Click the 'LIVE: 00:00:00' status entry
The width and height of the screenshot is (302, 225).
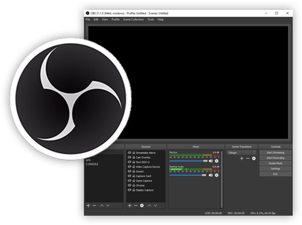tap(213, 213)
